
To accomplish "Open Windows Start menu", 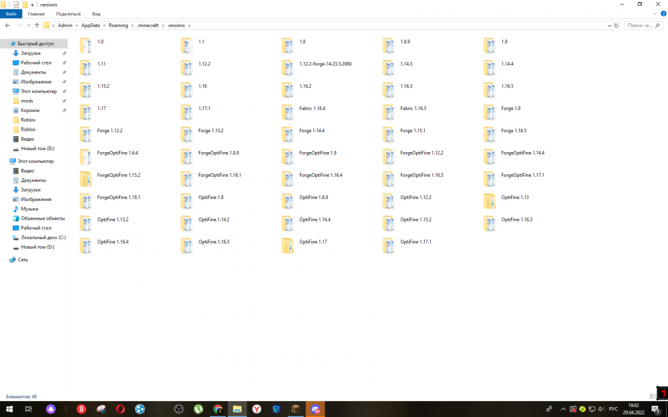I will (9, 410).
